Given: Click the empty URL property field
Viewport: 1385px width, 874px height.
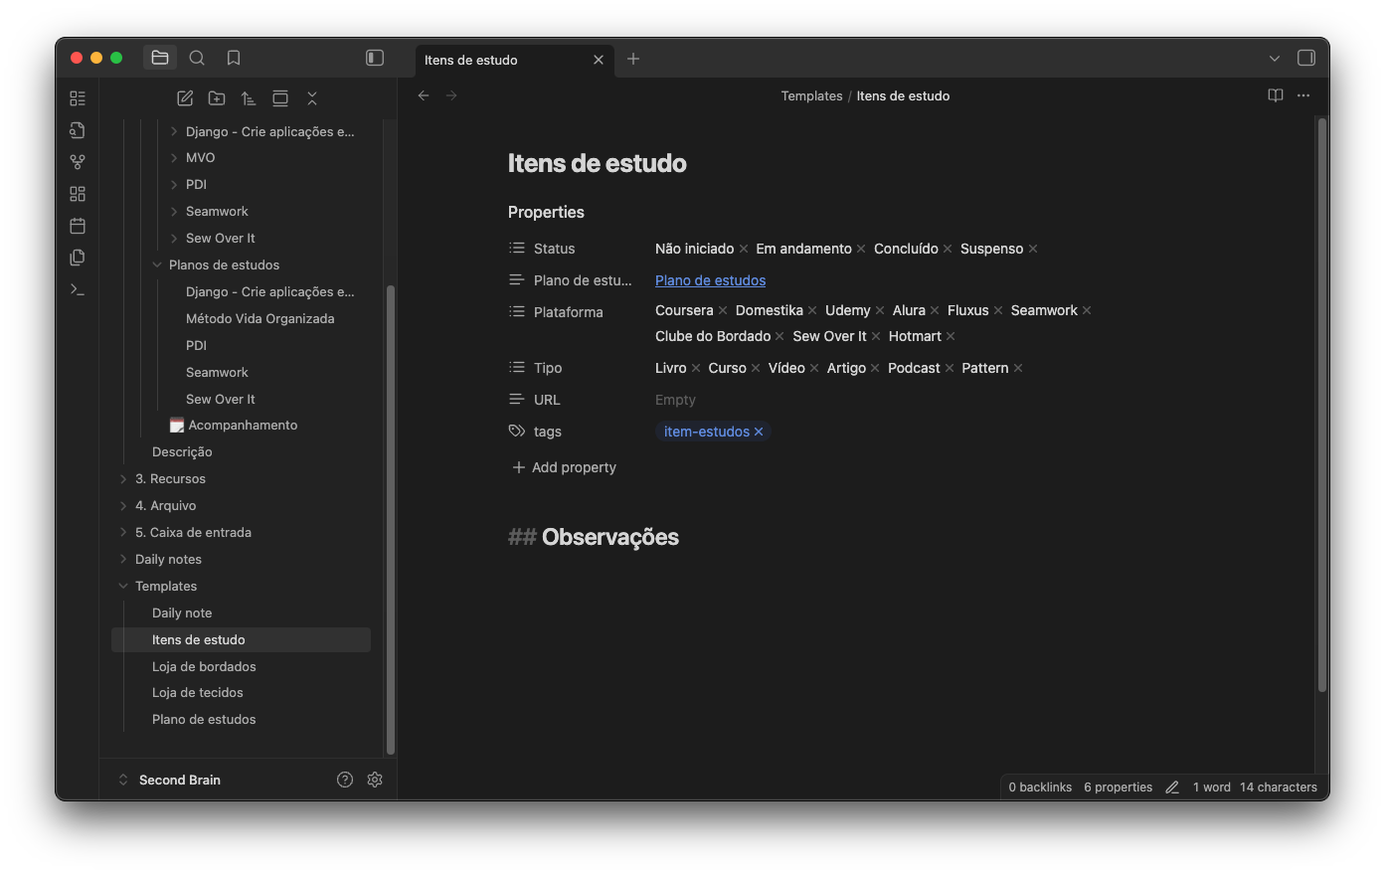Looking at the screenshot, I should click(x=675, y=400).
